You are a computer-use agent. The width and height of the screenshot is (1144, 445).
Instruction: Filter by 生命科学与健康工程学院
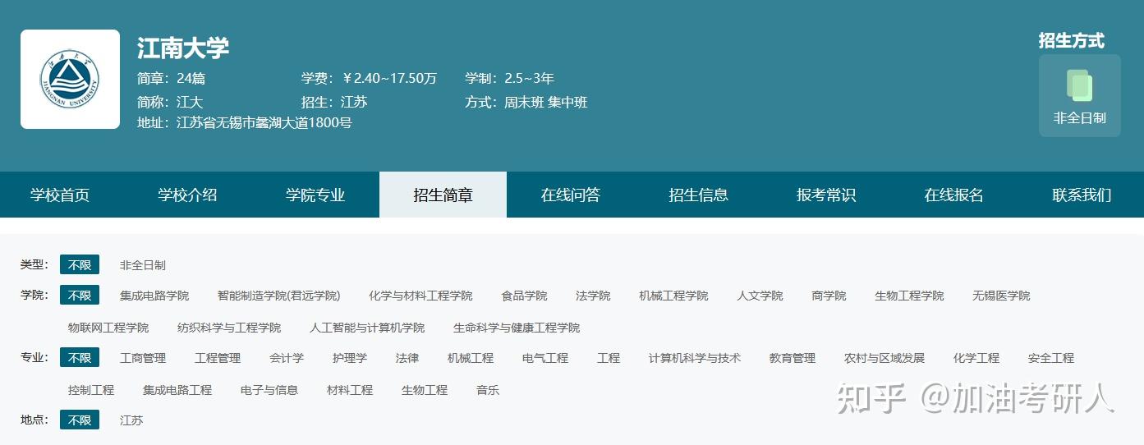pos(517,328)
